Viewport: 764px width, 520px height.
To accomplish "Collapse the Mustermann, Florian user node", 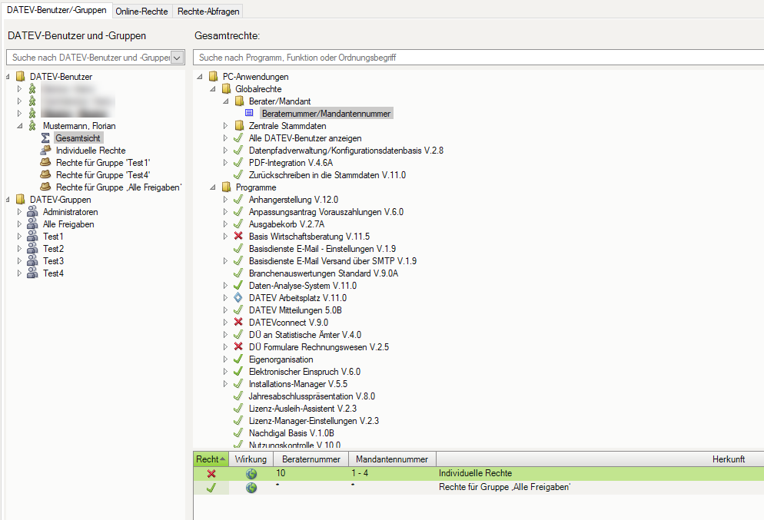I will click(x=20, y=126).
